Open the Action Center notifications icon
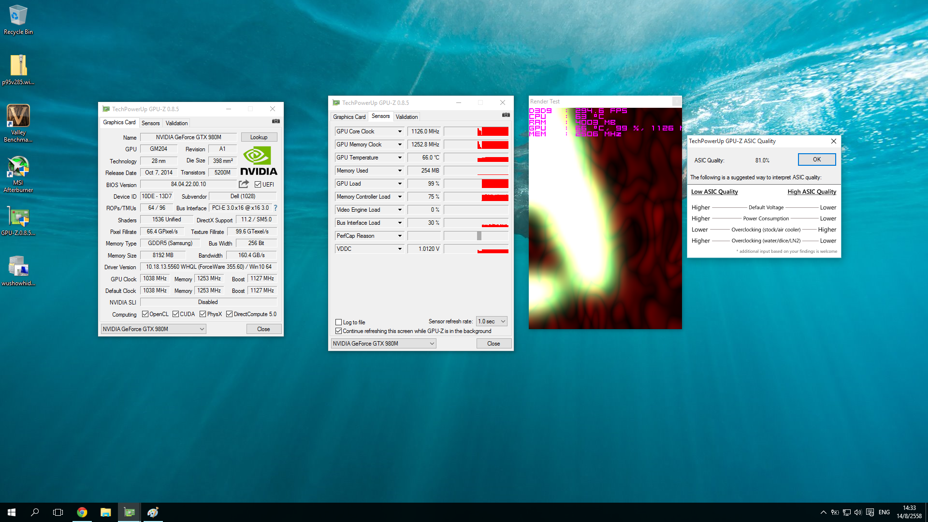Image resolution: width=928 pixels, height=522 pixels. point(870,512)
